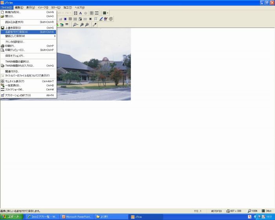This screenshot has width=275, height=220.
Task: Toggle full path display in title bar
Action: (x=27, y=75)
